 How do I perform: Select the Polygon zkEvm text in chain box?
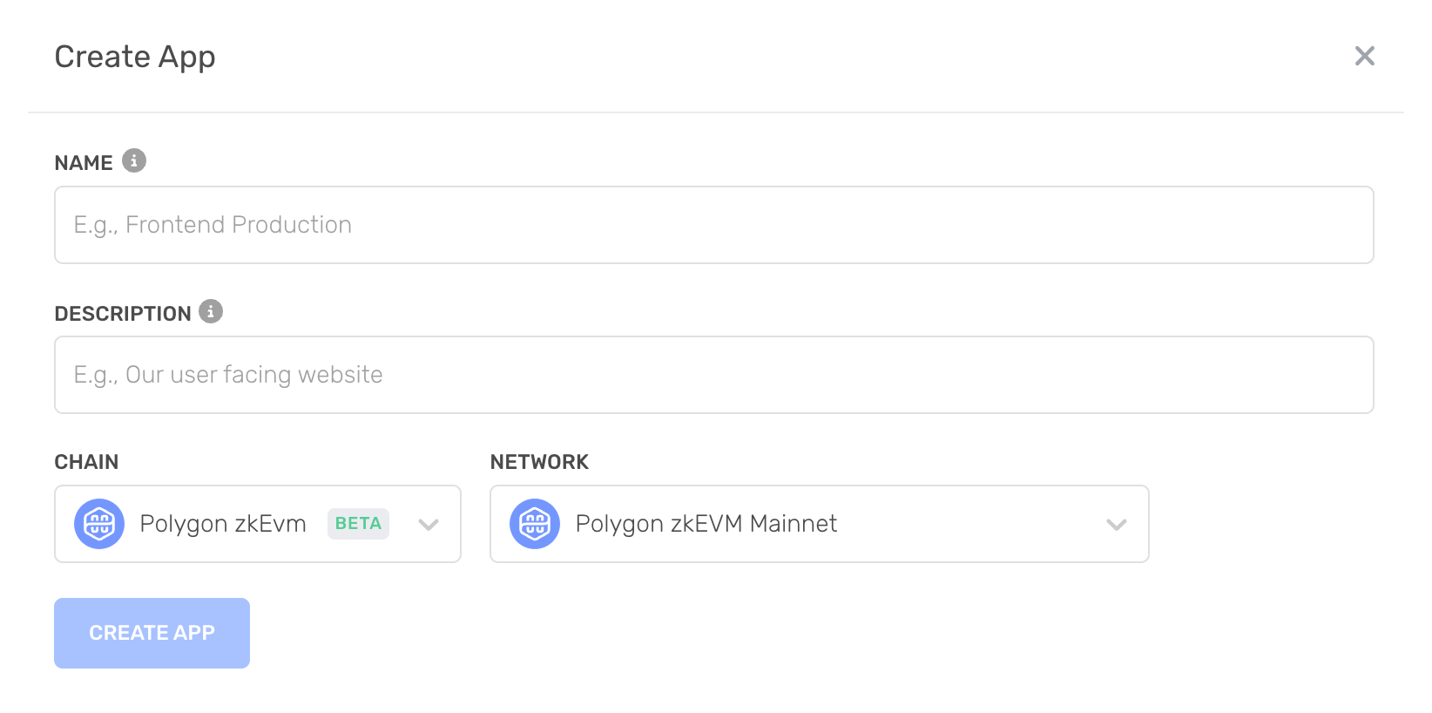pos(223,524)
